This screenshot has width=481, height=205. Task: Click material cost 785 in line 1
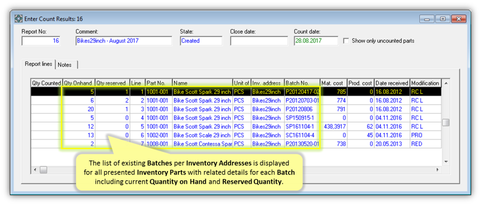click(333, 92)
